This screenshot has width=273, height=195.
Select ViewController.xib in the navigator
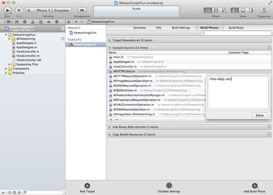pos(29,60)
